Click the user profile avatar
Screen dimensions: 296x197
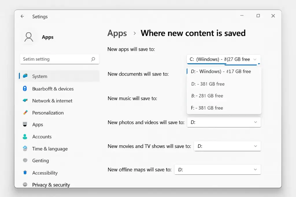[x=29, y=37]
